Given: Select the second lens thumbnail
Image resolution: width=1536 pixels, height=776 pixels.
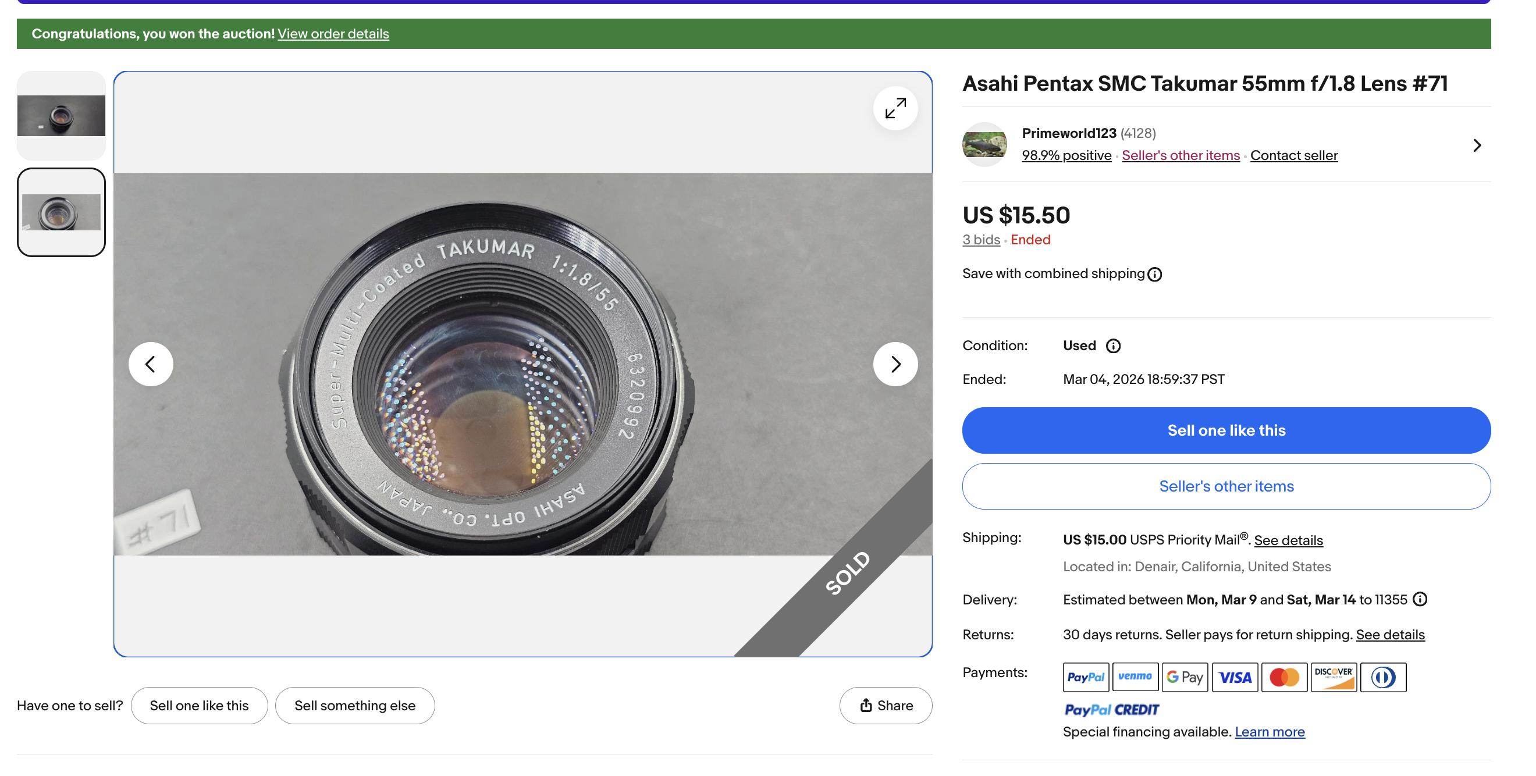Looking at the screenshot, I should pyautogui.click(x=62, y=212).
